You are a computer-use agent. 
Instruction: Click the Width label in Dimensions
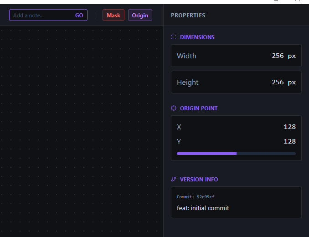click(x=186, y=56)
